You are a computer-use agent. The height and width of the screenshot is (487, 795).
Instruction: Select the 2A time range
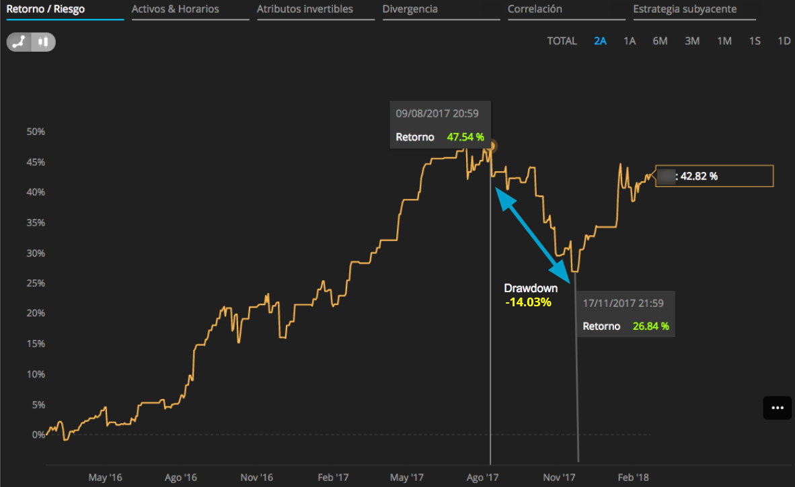601,41
